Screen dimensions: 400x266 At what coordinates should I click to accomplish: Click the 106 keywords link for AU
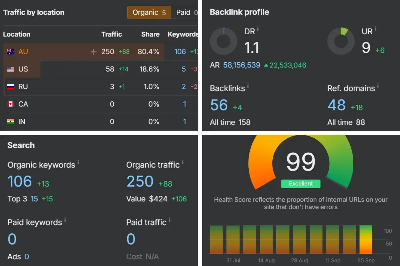179,52
